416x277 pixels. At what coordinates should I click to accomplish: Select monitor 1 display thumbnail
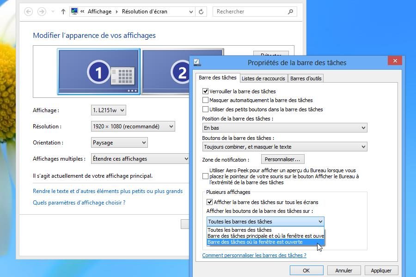pos(98,72)
